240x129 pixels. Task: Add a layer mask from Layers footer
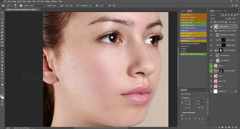(x=222, y=127)
